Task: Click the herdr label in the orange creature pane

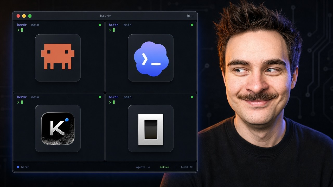Action: point(22,25)
